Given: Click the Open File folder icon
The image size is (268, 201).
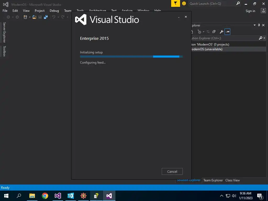Looking at the screenshot, I should (34, 17).
